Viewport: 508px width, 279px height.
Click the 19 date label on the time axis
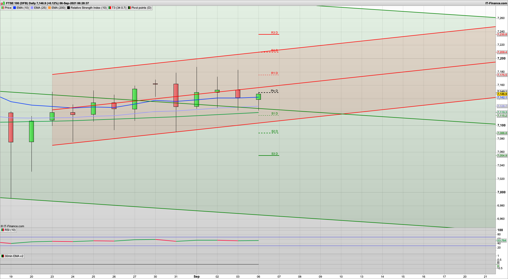[11, 277]
